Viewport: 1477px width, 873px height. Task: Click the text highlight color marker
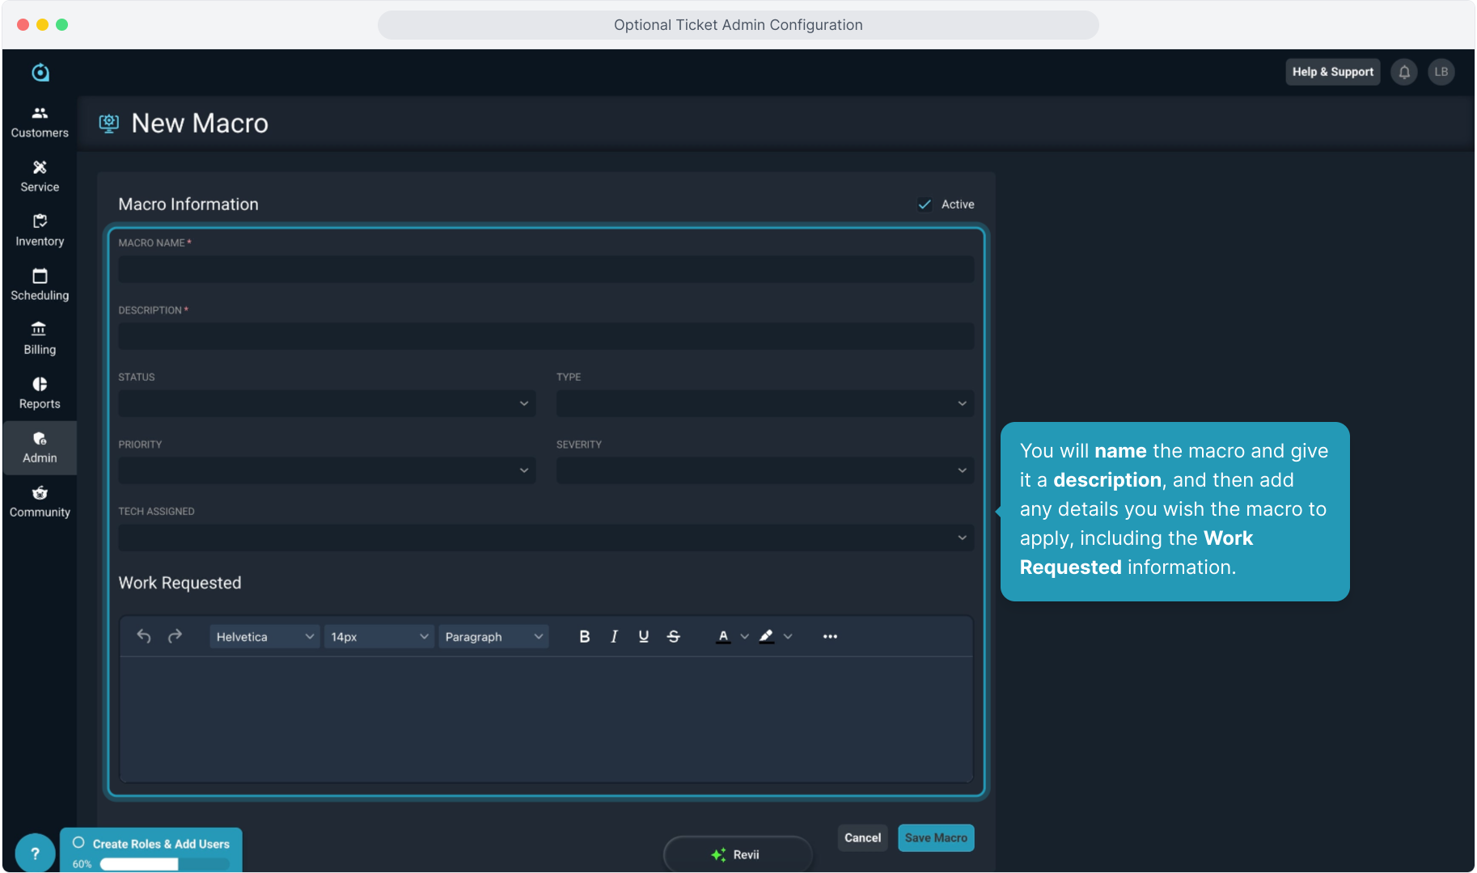(x=766, y=637)
